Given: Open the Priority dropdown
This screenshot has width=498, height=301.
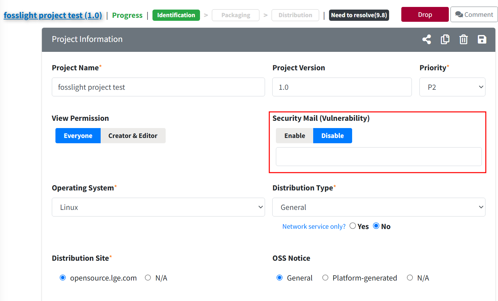Looking at the screenshot, I should [x=452, y=87].
